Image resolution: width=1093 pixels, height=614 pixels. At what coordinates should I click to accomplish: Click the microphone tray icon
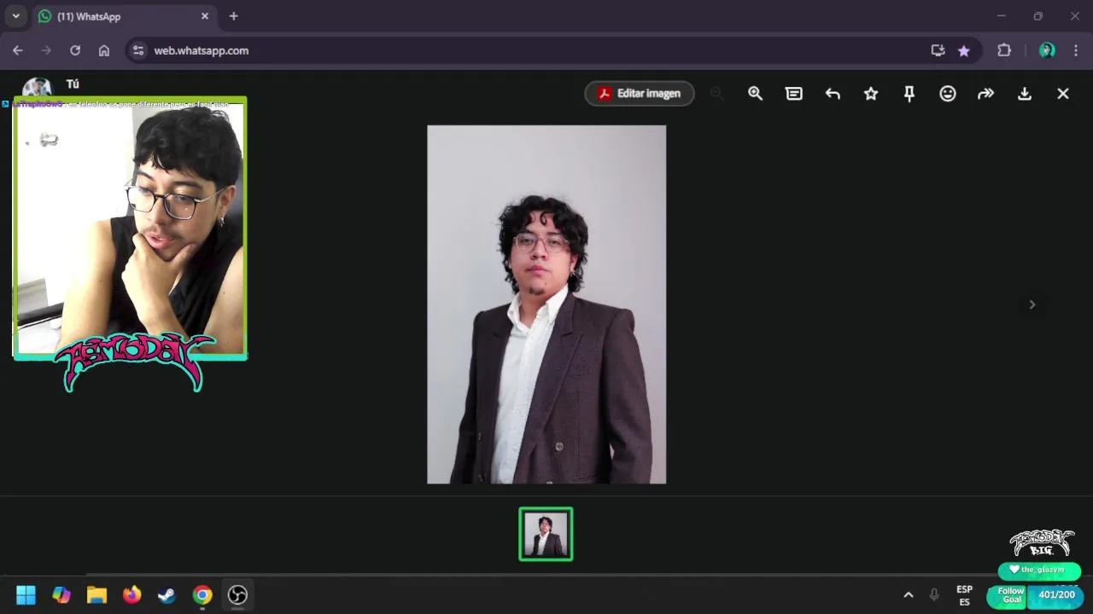pyautogui.click(x=934, y=595)
